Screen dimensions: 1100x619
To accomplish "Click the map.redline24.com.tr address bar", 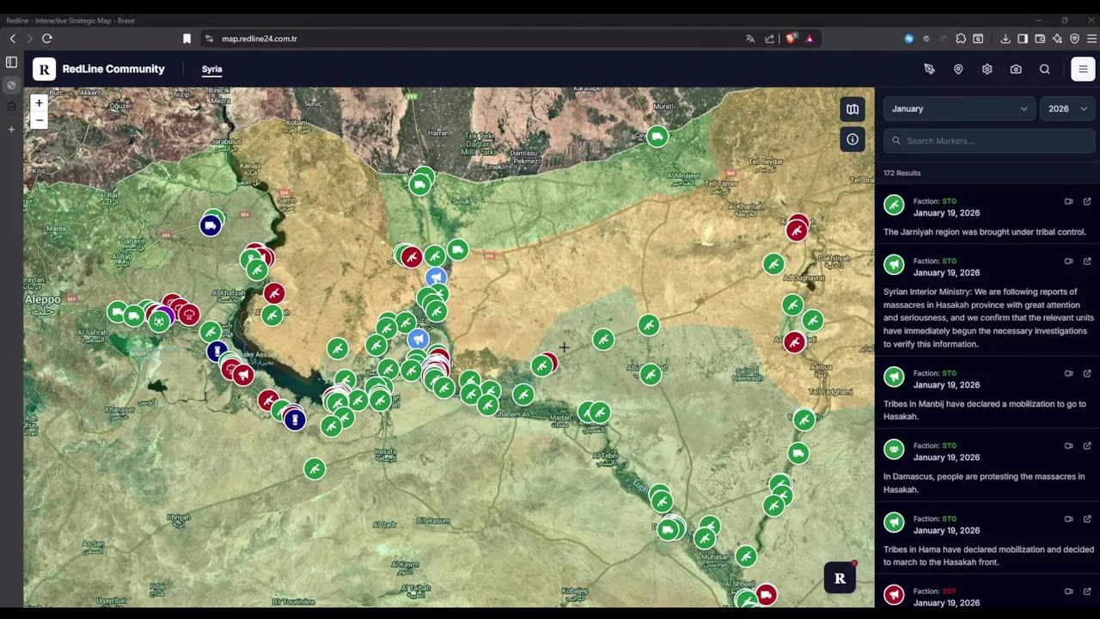I will pos(259,39).
